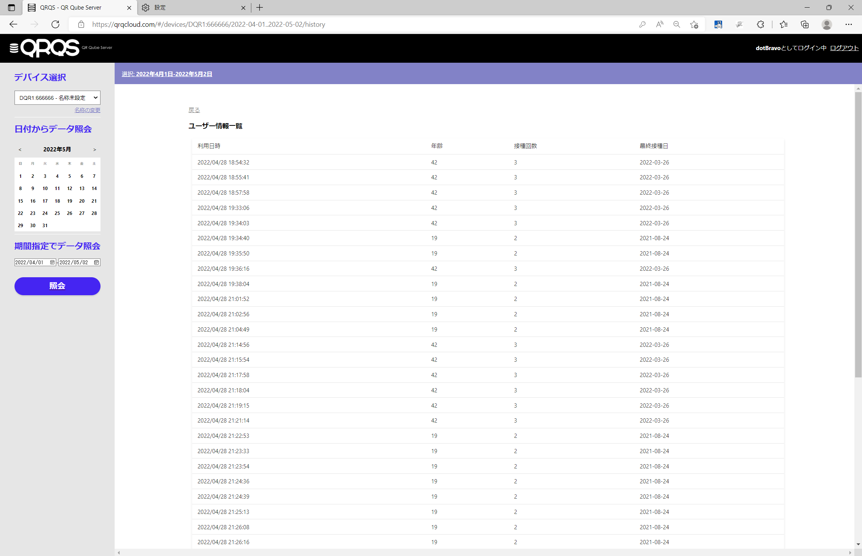Screen dimensions: 862x556
Task: Click the zoom magnifier icon in address bar
Action: 677,24
